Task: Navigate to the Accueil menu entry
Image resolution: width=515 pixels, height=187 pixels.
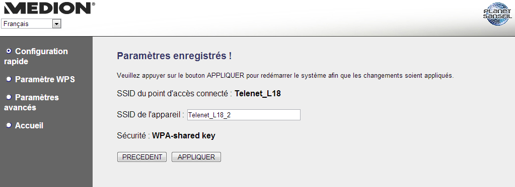Action: (29, 125)
